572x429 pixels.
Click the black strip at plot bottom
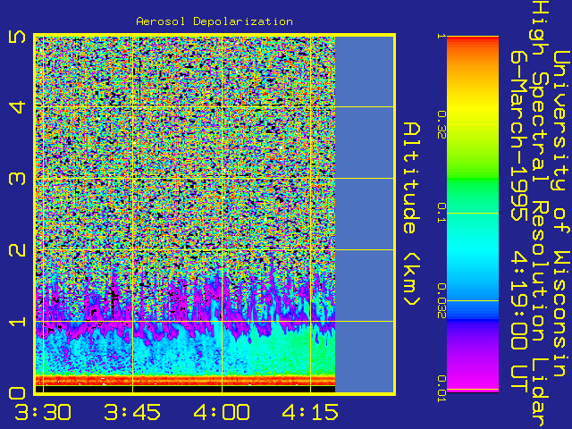pyautogui.click(x=185, y=389)
